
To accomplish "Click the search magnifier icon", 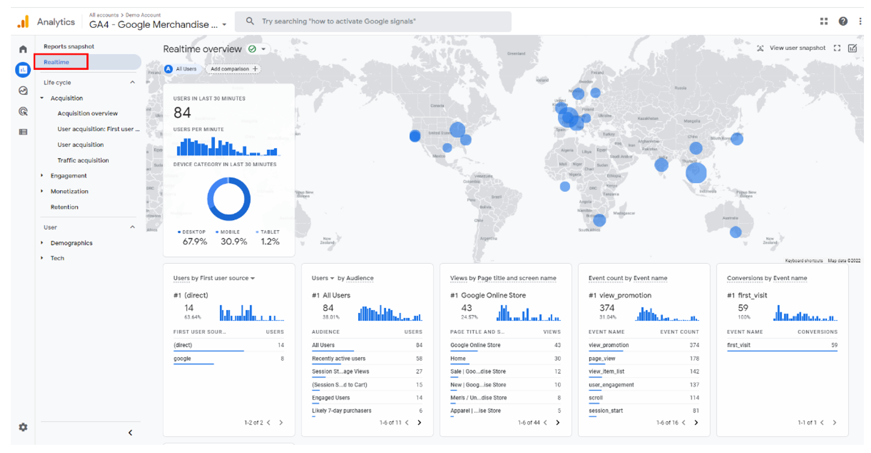I will (x=250, y=21).
